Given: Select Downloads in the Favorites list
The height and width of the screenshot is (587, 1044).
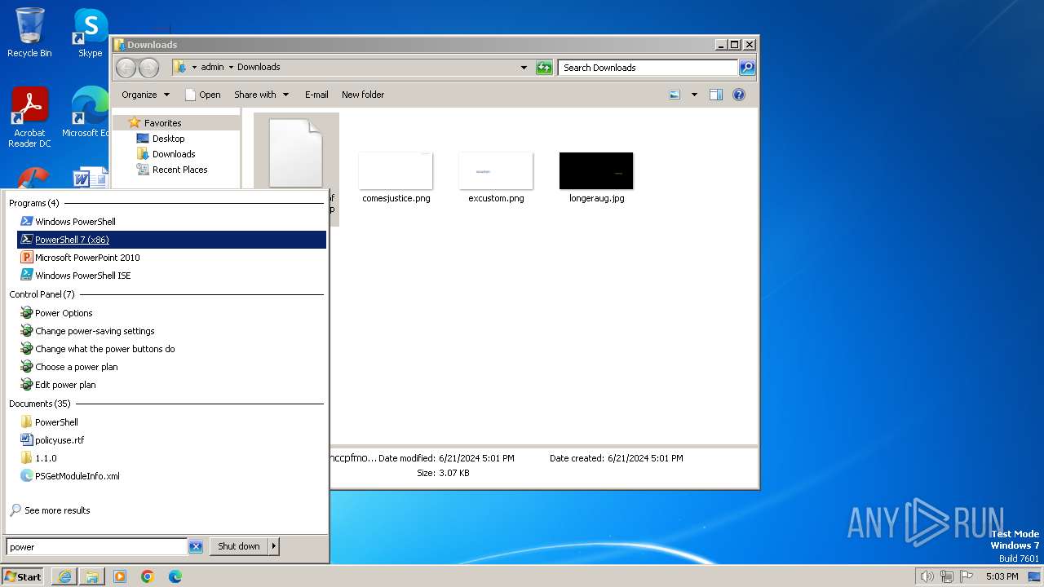Looking at the screenshot, I should tap(173, 154).
